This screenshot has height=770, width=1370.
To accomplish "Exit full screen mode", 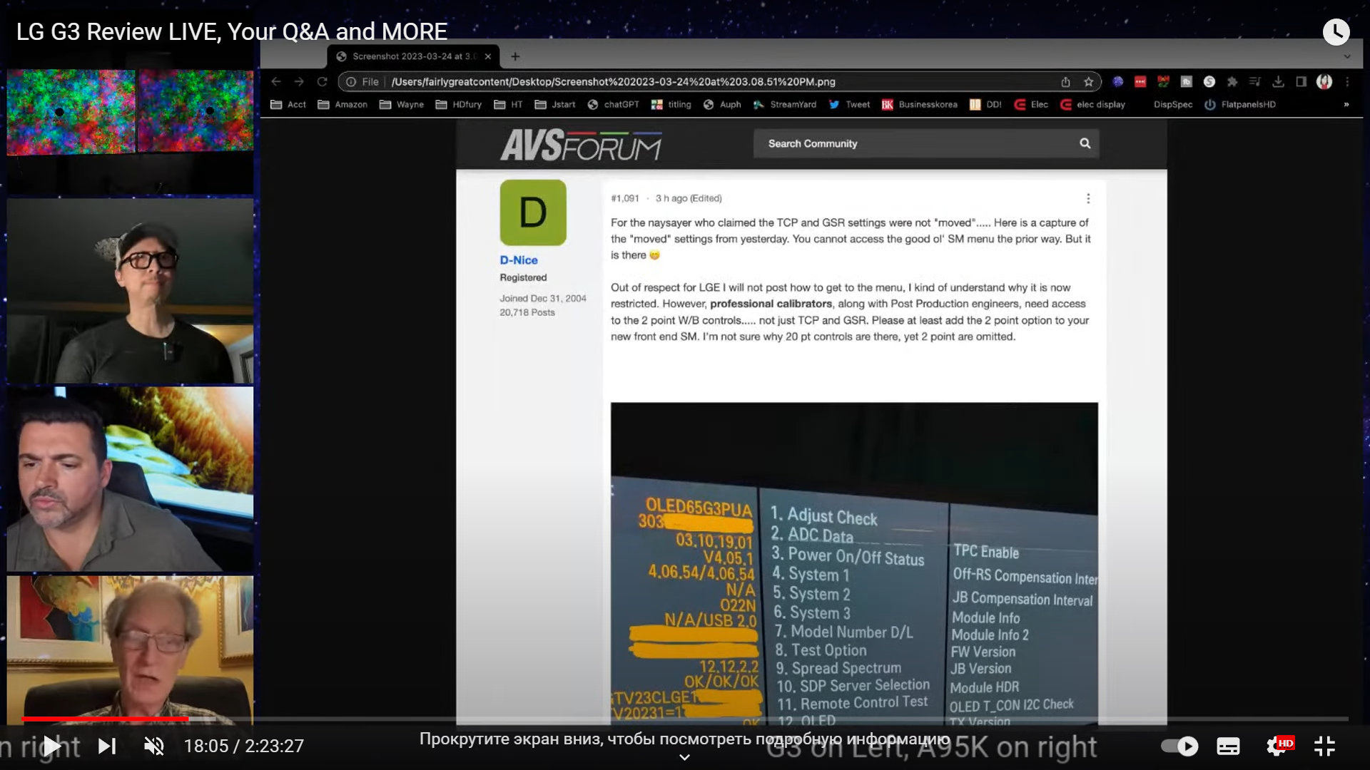I will (1324, 746).
